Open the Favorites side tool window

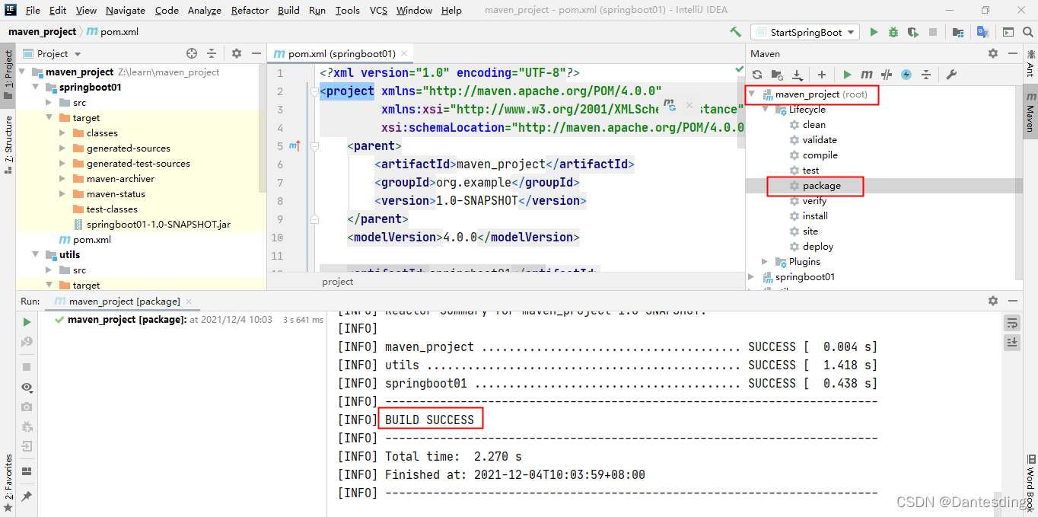pos(8,482)
